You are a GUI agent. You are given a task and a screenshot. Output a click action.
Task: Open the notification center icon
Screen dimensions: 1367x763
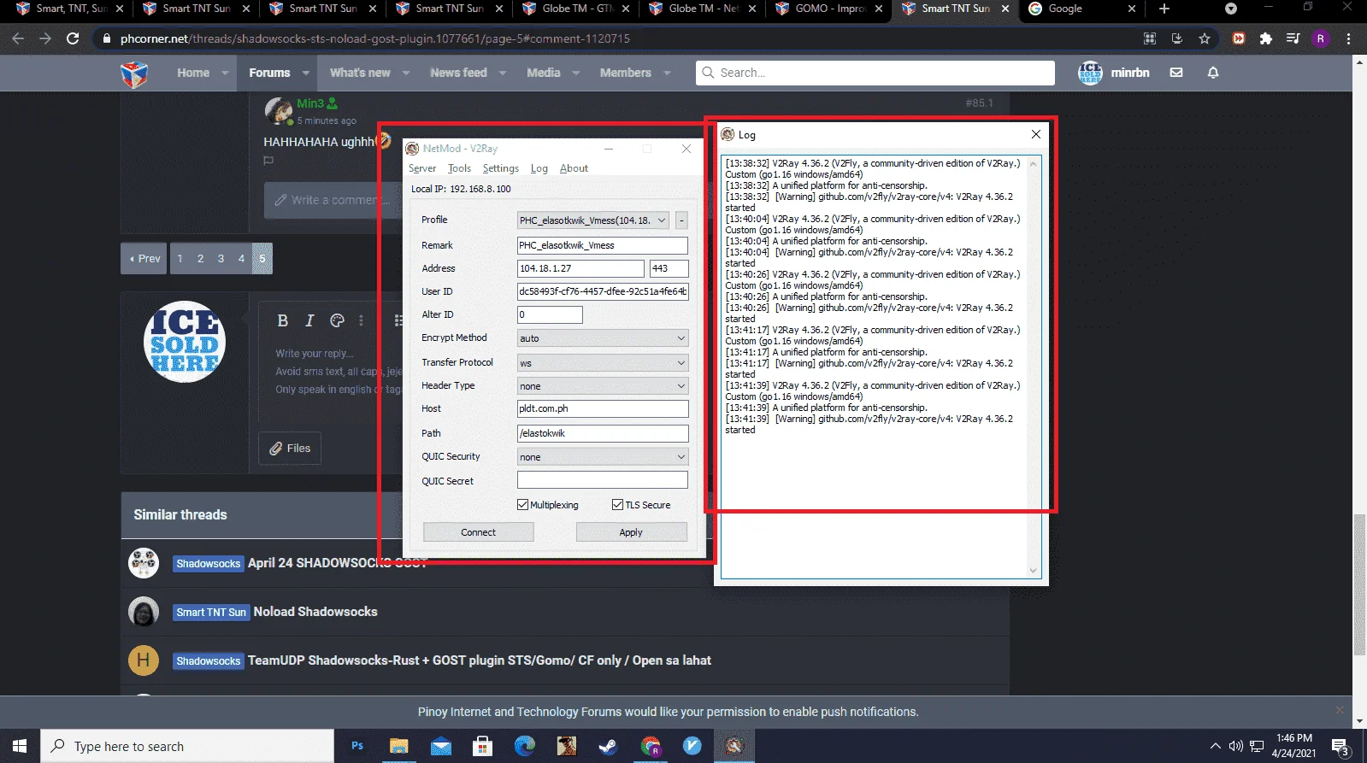(x=1340, y=746)
